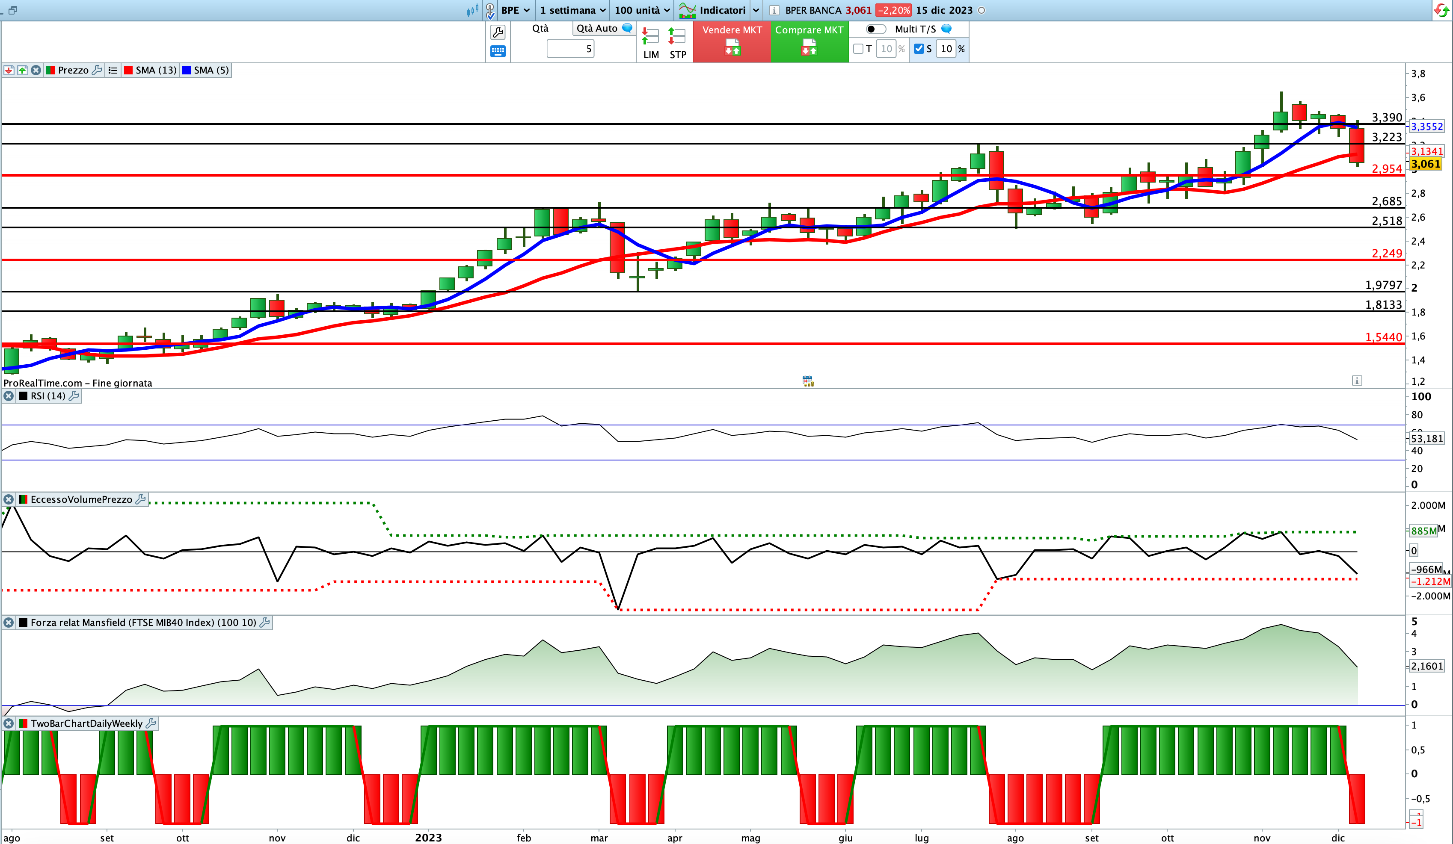1453x844 pixels.
Task: Click the Multi T/S help bubble
Action: [x=946, y=28]
